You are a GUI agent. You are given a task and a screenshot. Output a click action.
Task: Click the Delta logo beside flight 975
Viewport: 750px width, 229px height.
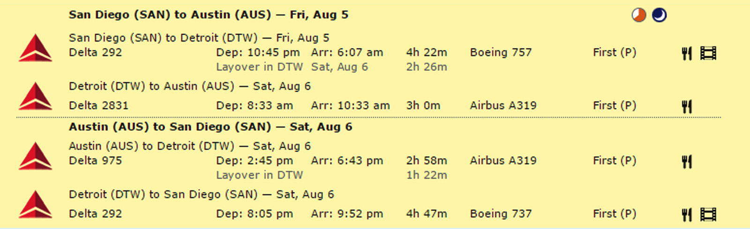click(36, 156)
